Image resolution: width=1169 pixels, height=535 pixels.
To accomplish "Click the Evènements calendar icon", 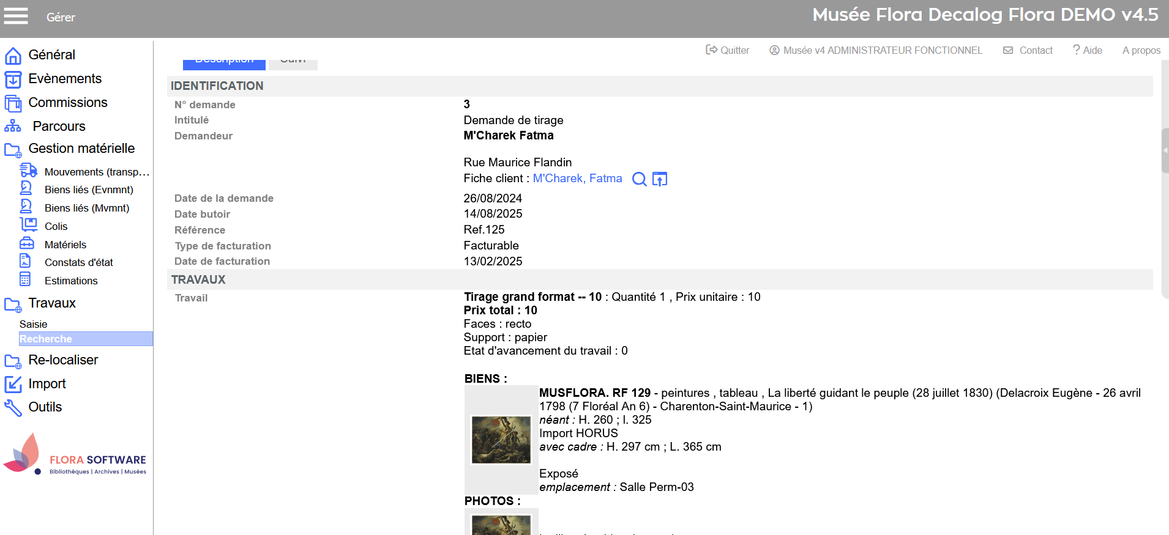I will [x=13, y=79].
